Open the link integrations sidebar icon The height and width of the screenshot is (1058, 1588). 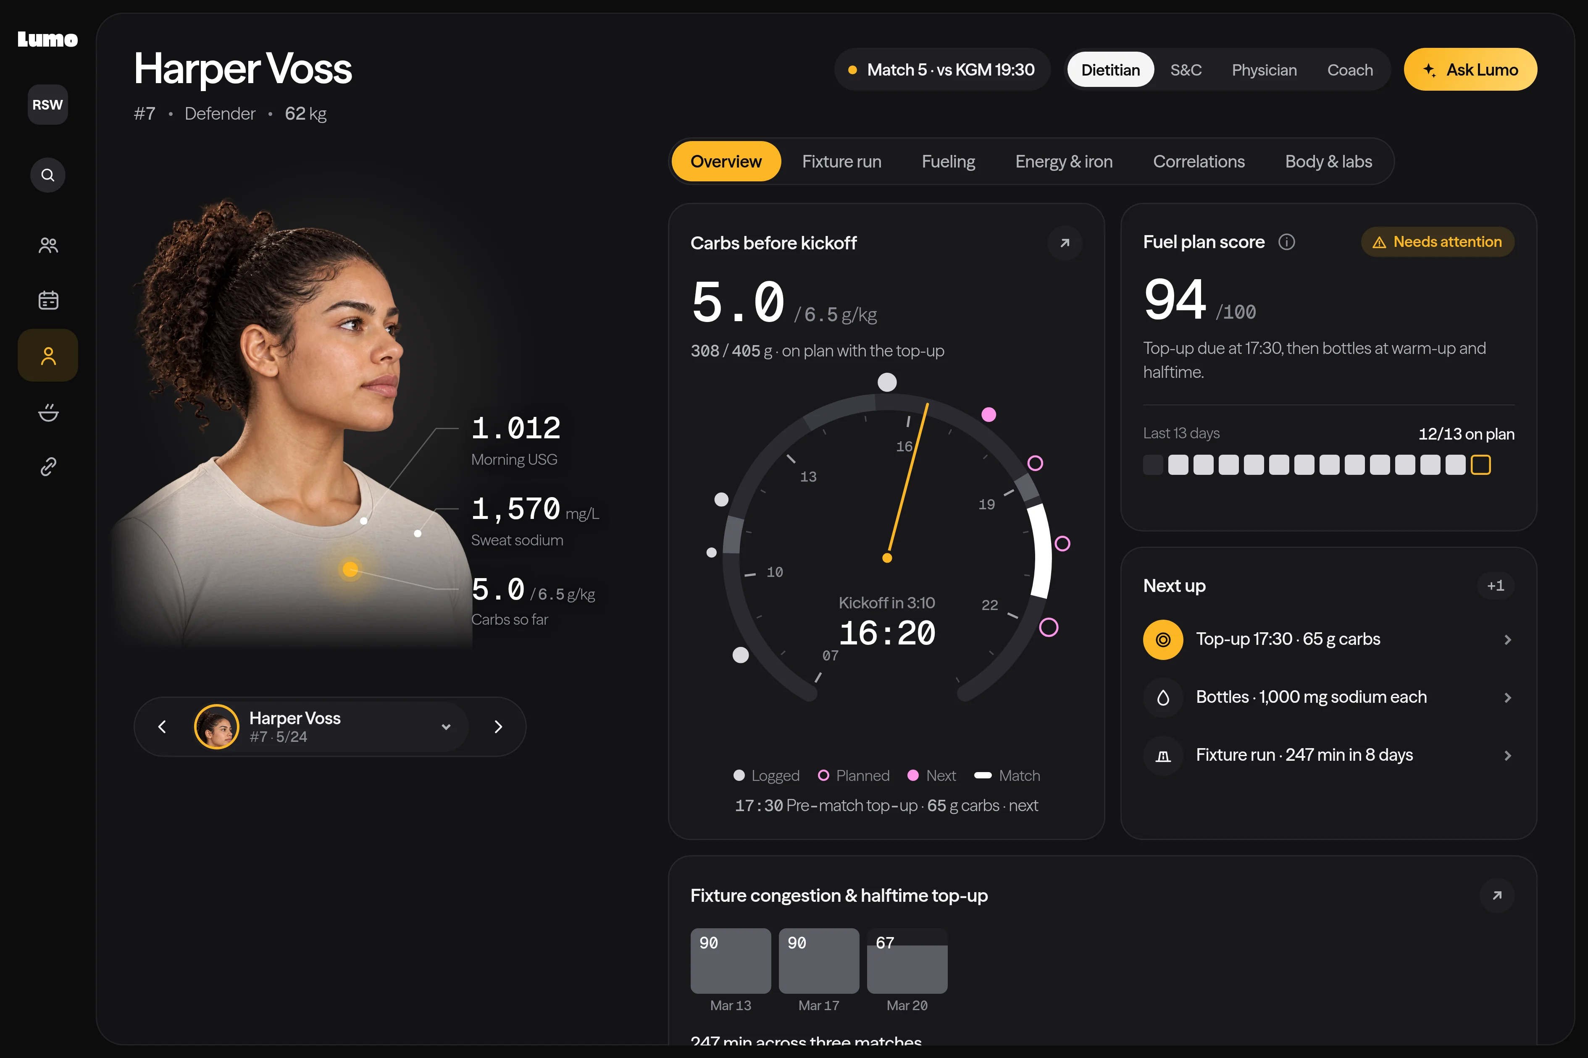click(x=48, y=466)
